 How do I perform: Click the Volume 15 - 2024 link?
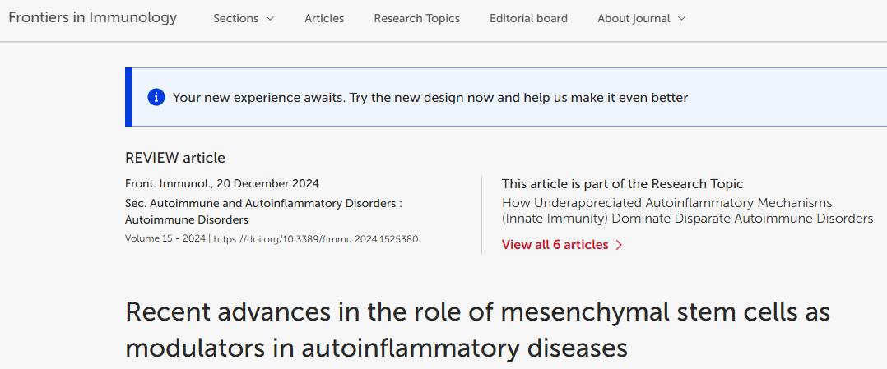pos(165,238)
